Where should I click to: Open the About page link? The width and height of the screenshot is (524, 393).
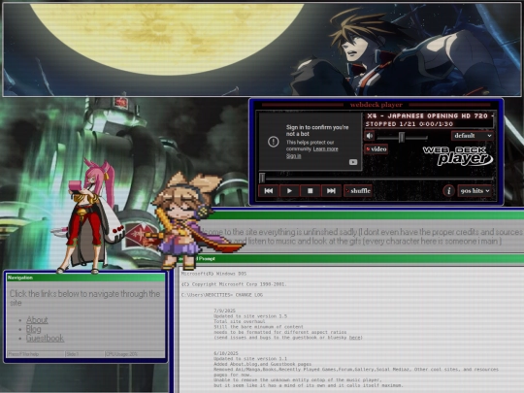click(x=37, y=320)
